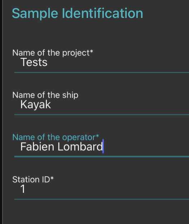The image size is (189, 224).
Task: Click the 'Name of the operator*' label
Action: 56,137
